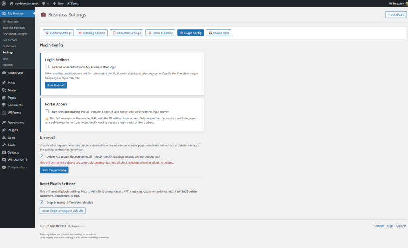Open the New content menu in admin bar
408x248 pixels.
click(x=58, y=3)
